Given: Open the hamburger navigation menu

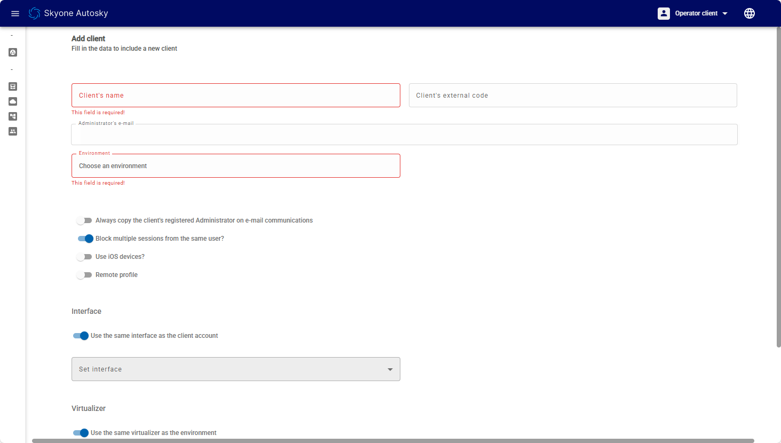Looking at the screenshot, I should (15, 13).
